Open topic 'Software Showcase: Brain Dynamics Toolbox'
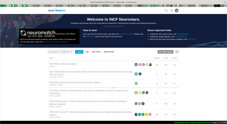This screenshot has width=227, height=124. point(75,82)
